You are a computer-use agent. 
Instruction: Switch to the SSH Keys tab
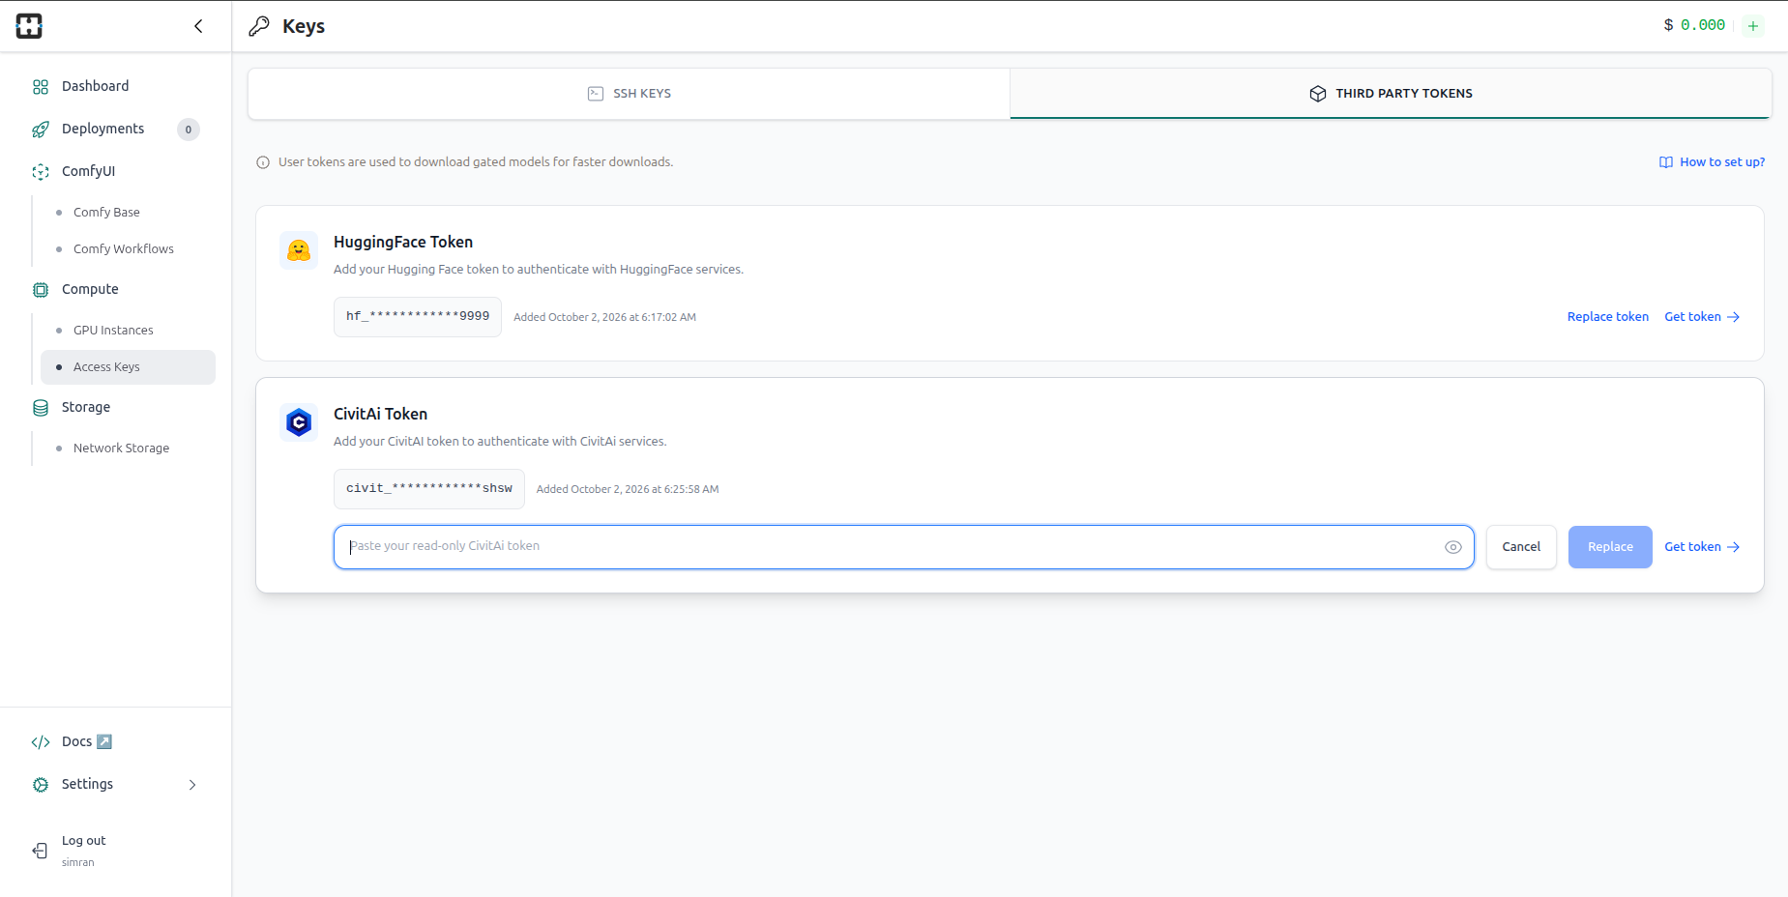click(x=630, y=94)
